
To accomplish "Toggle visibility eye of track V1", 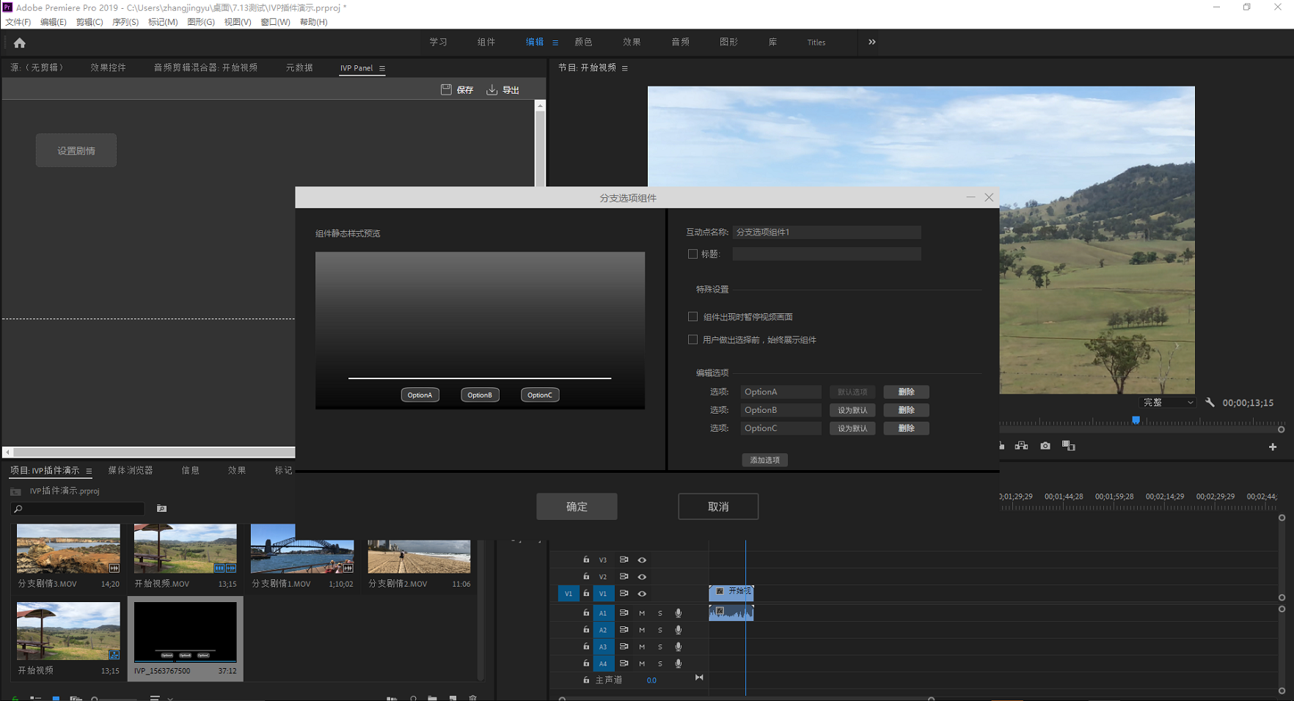I will point(642,594).
